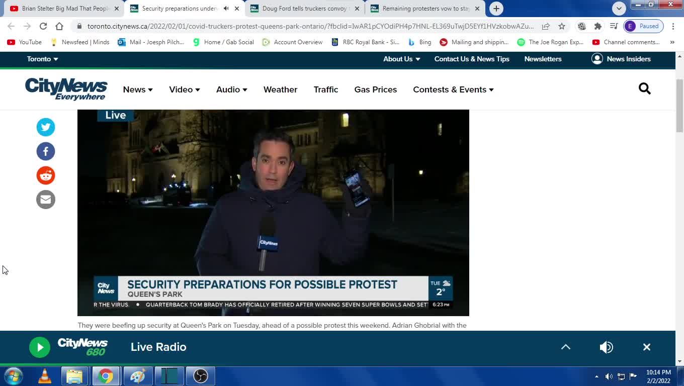The width and height of the screenshot is (684, 386).
Task: Share article on Twitter
Action: pos(46,127)
